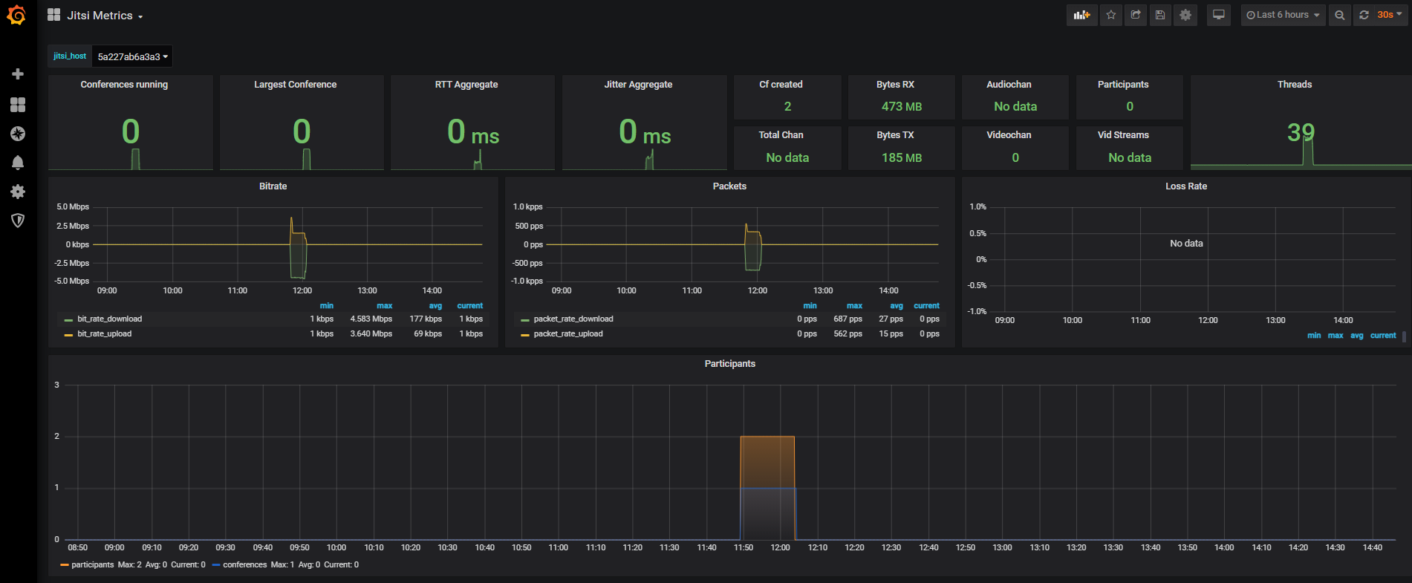Click the Loss Rate legend scrollbar
The image size is (1412, 583).
(1404, 336)
